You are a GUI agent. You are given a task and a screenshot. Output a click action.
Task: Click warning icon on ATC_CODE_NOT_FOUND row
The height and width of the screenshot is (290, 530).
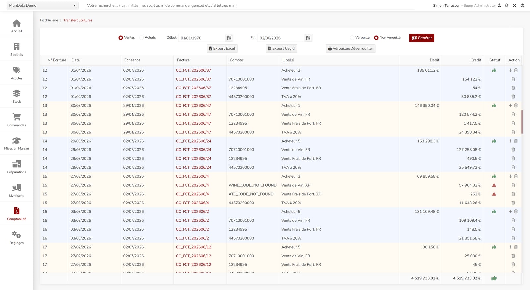pyautogui.click(x=494, y=194)
